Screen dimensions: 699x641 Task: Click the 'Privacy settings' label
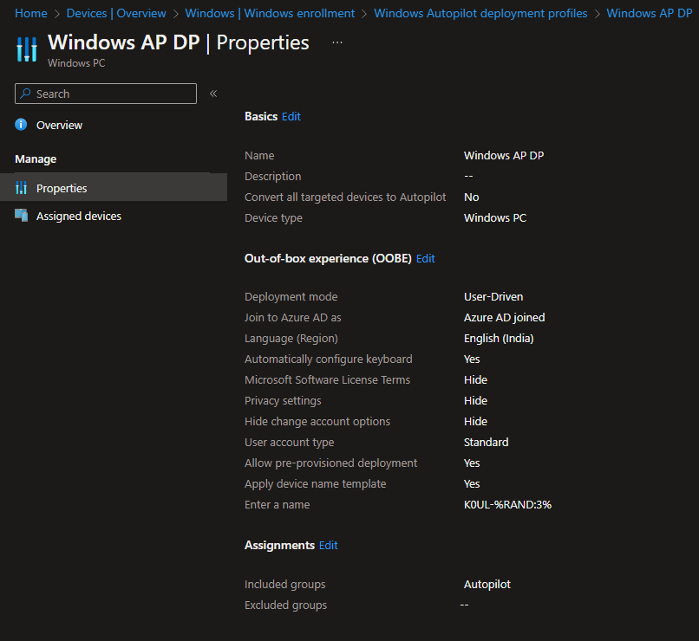(x=283, y=400)
